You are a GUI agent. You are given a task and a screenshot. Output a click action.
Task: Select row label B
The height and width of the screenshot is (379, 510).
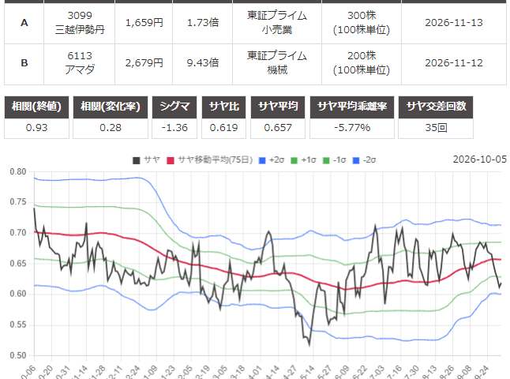click(x=24, y=63)
